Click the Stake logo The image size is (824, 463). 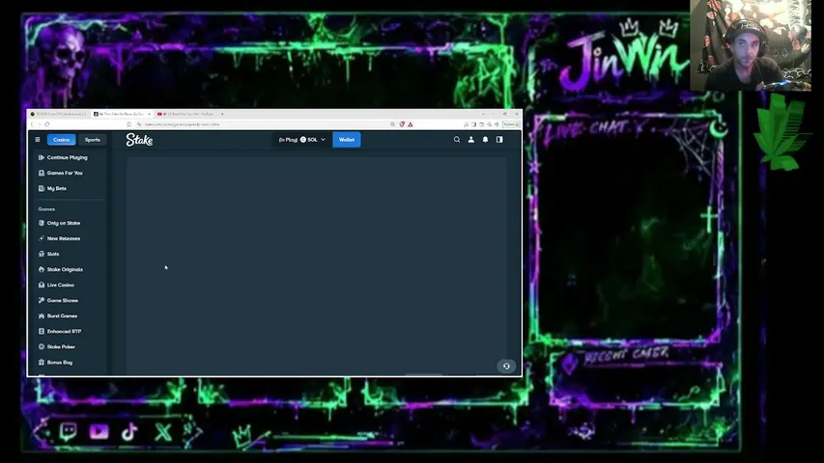click(139, 140)
